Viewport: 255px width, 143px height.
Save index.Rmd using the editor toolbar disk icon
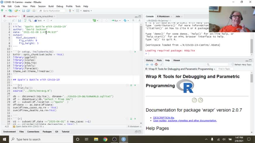(20, 21)
